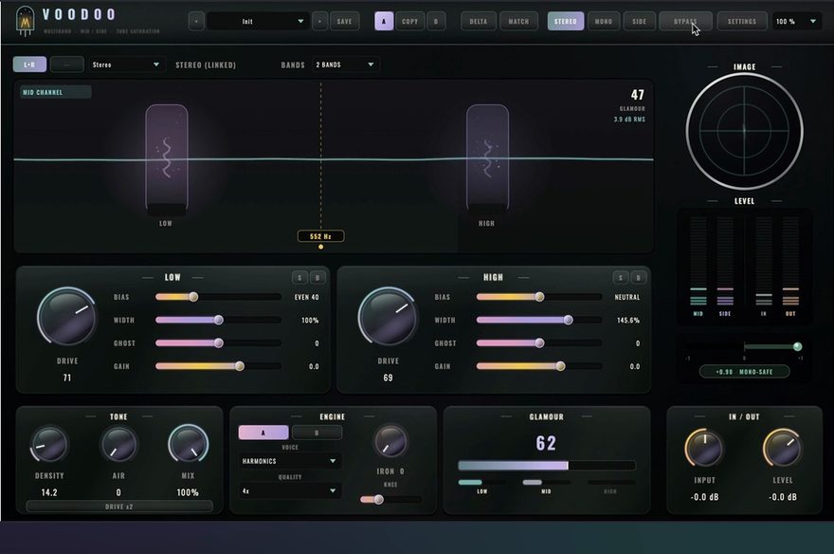This screenshot has width=834, height=554.
Task: Click the 552 Hz crossover marker
Action: [320, 236]
